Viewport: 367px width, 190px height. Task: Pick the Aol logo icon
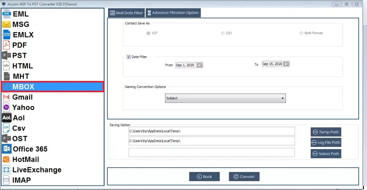[x=7, y=118]
